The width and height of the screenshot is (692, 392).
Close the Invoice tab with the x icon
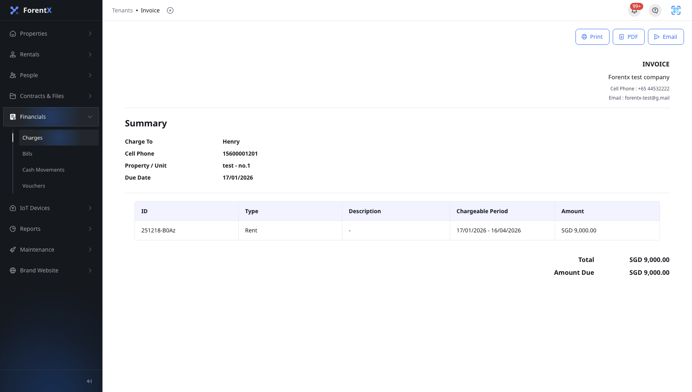[170, 10]
